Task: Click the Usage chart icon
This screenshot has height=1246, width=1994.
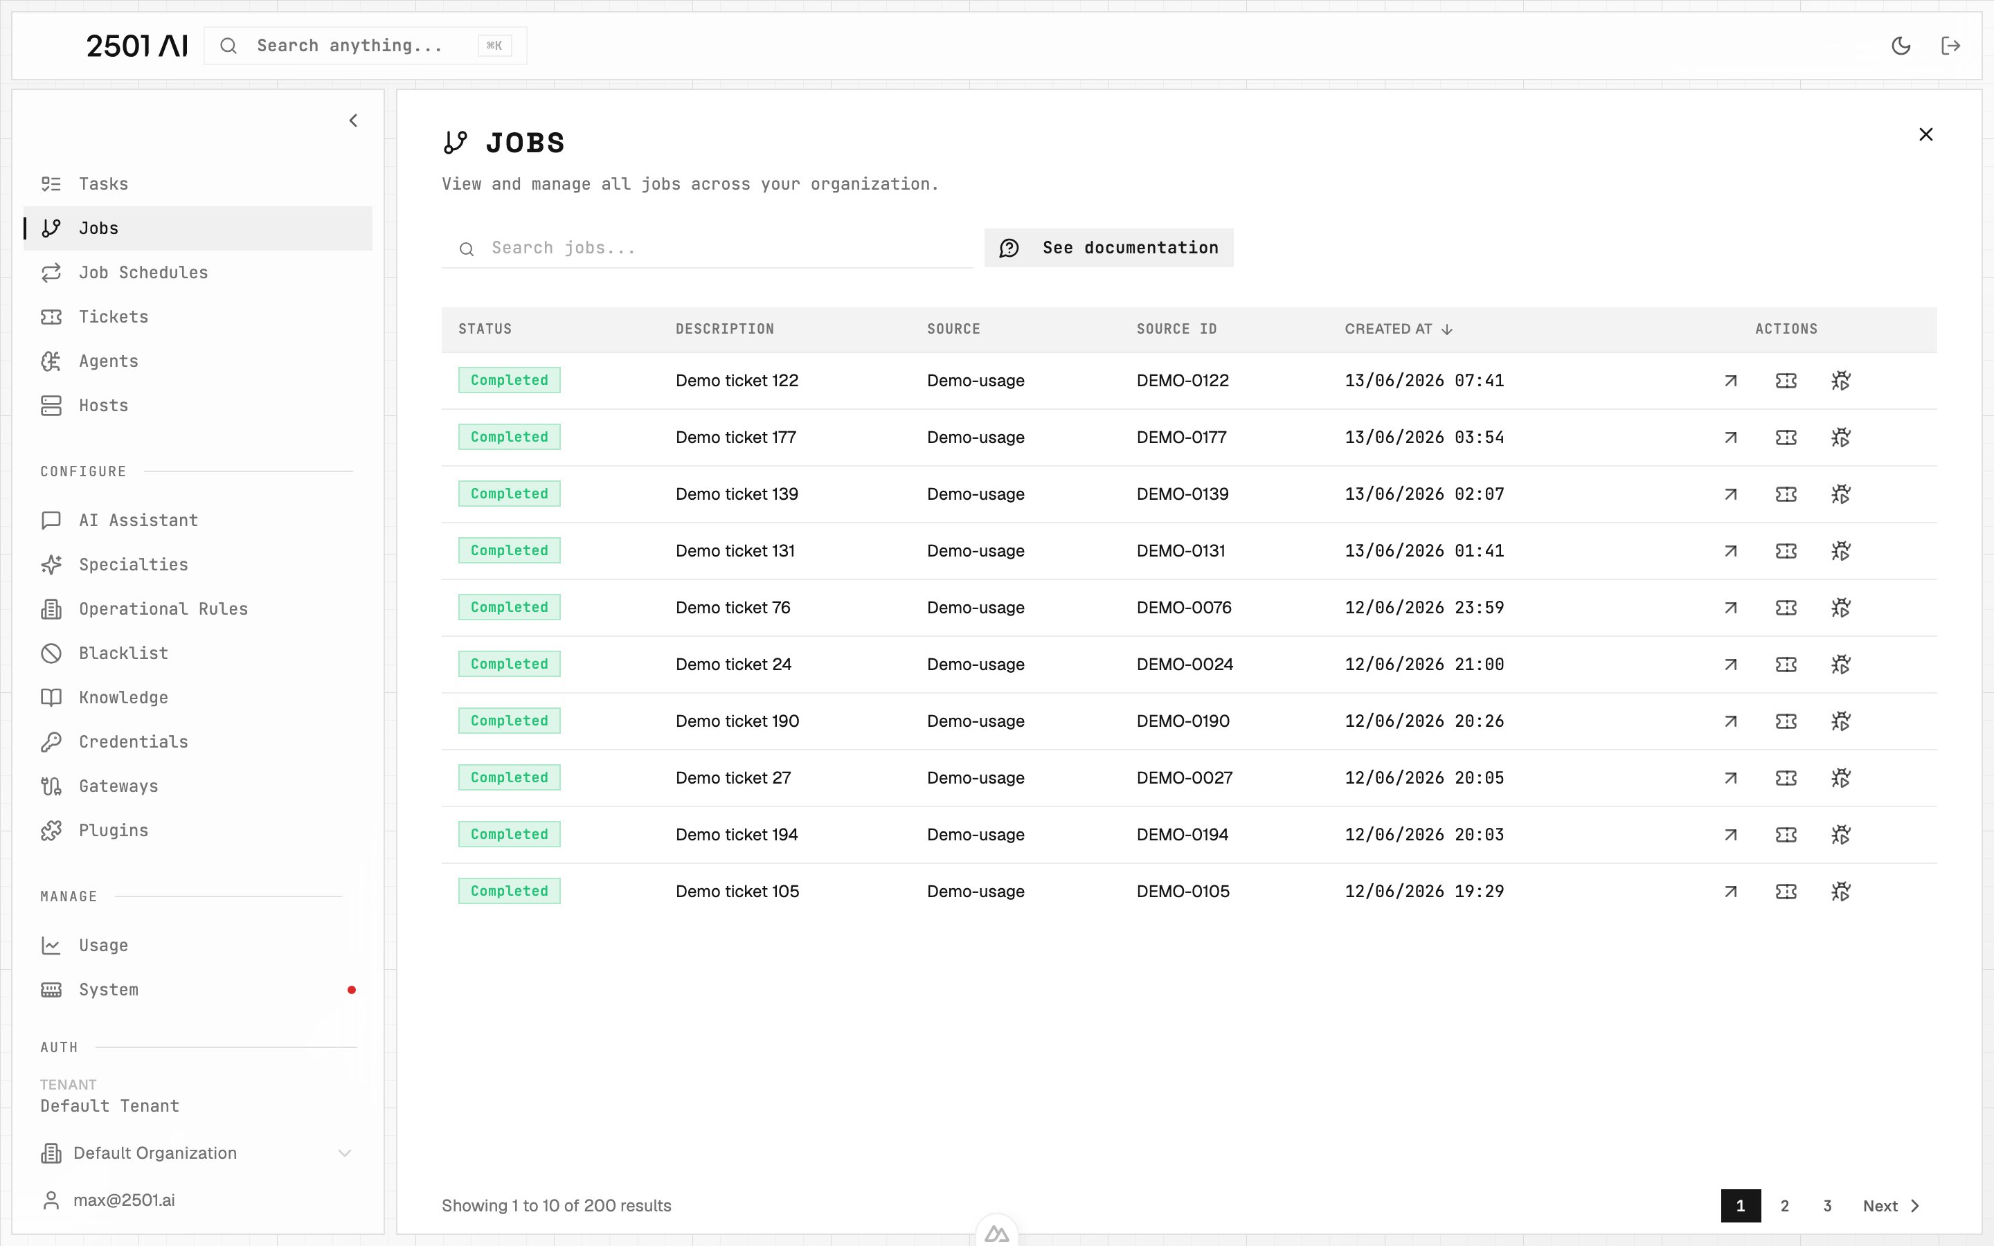Action: pyautogui.click(x=51, y=945)
